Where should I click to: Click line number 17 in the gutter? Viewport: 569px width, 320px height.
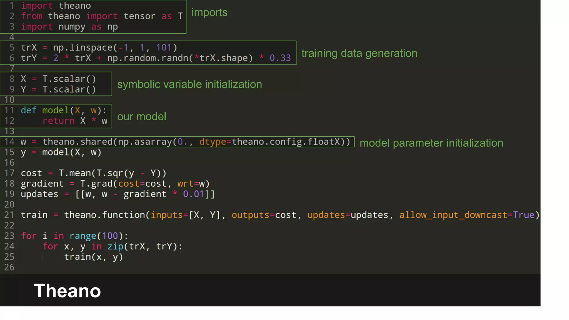click(x=9, y=173)
